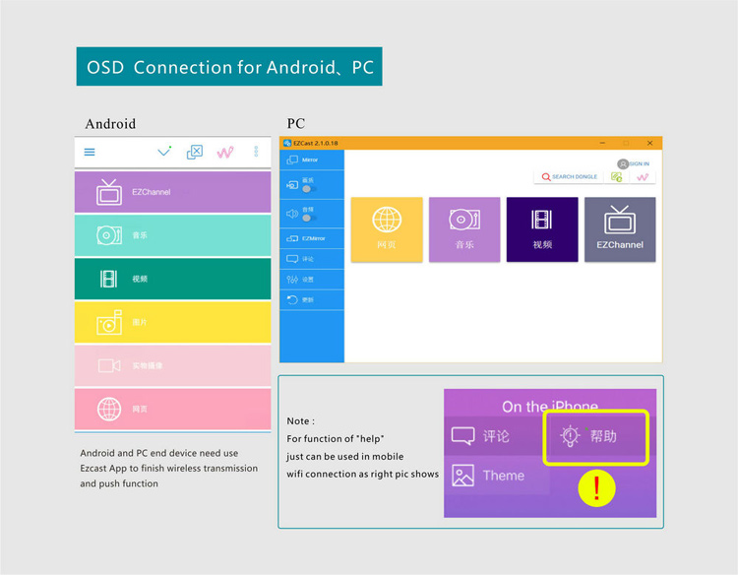
Task: Click the grey user avatar icon
Action: 623,163
